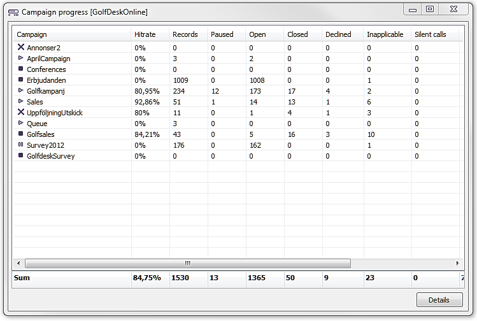Sort by the Hitrate column header
Screen dimensions: 477x321
[x=150, y=34]
